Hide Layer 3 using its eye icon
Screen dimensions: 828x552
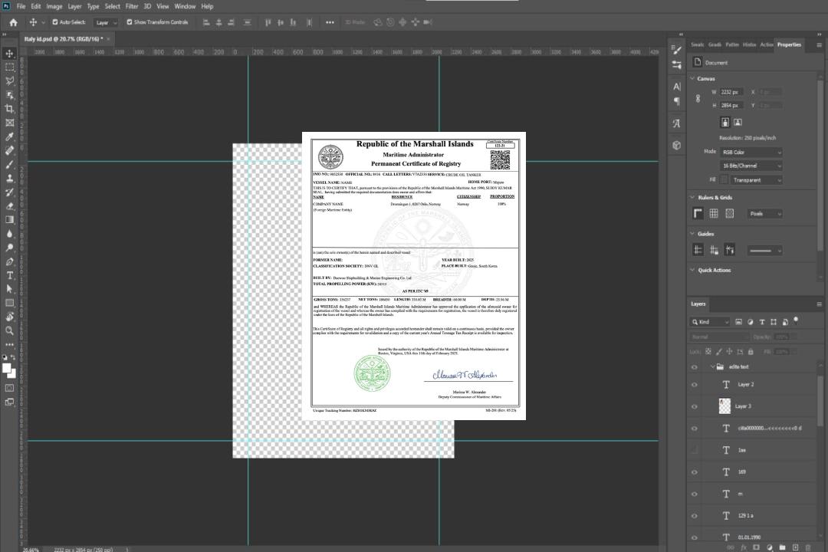(x=695, y=407)
